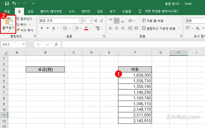Expand the 병합하고 가운데 맞춤 dropdown
The image size is (205, 128).
[179, 28]
